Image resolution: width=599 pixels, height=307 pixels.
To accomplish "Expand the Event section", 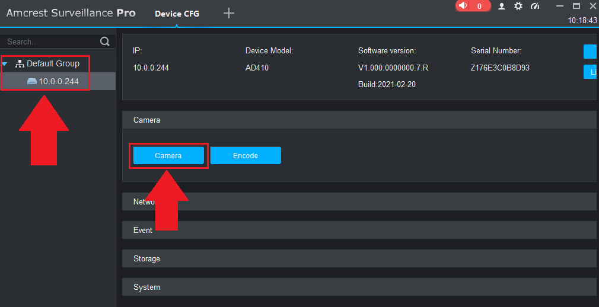I will tap(358, 230).
